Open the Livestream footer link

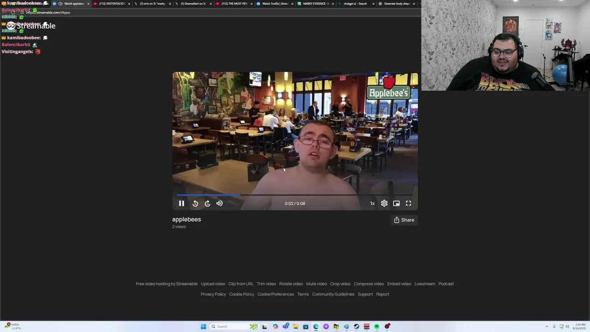[425, 284]
